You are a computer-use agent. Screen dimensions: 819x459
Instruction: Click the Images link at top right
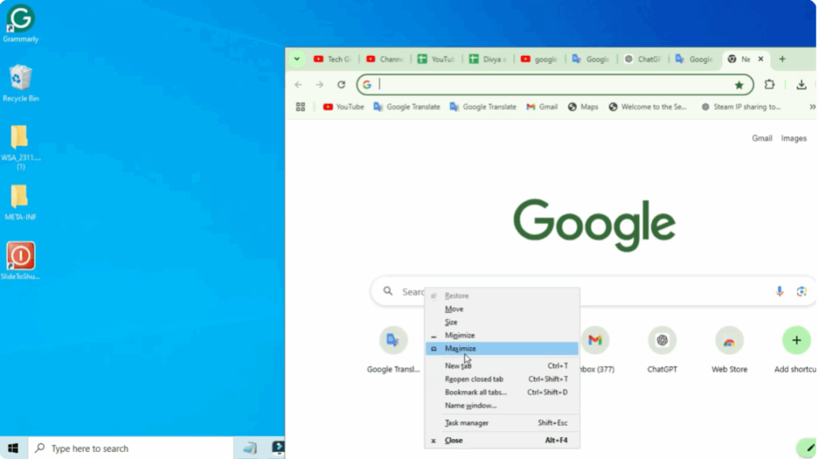click(793, 138)
